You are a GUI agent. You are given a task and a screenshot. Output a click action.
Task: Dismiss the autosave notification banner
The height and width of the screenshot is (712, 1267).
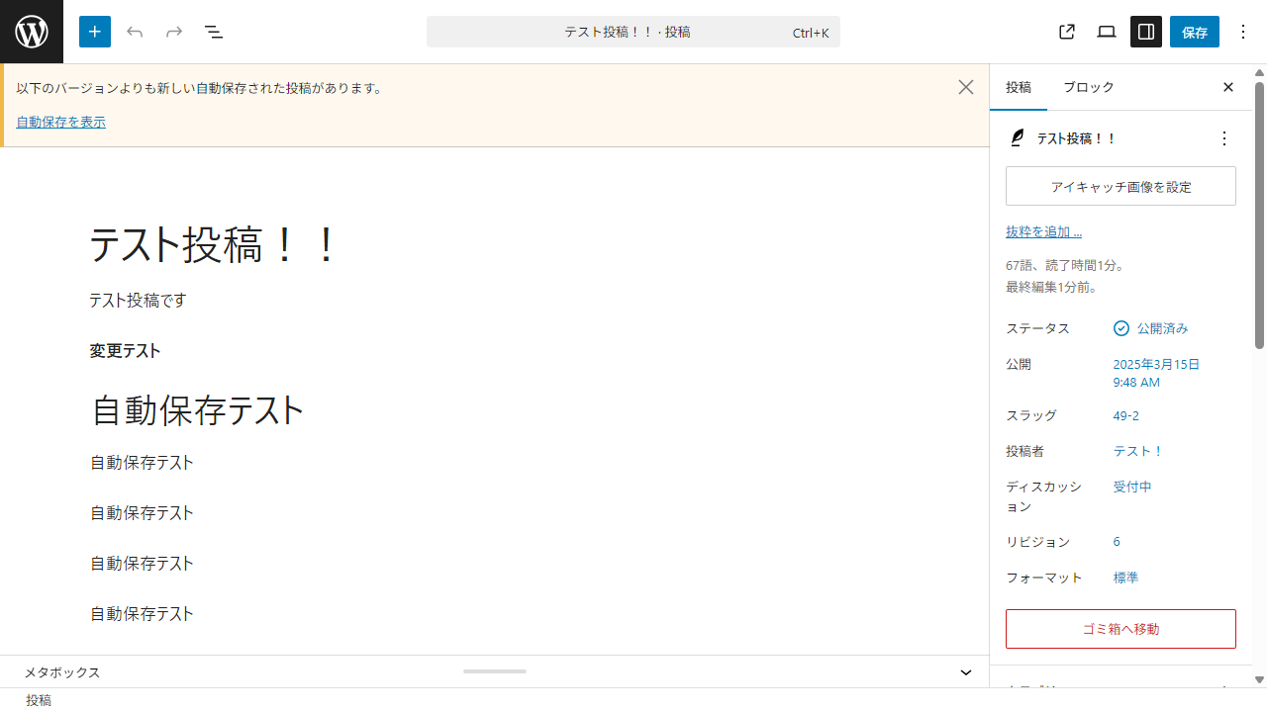[965, 87]
